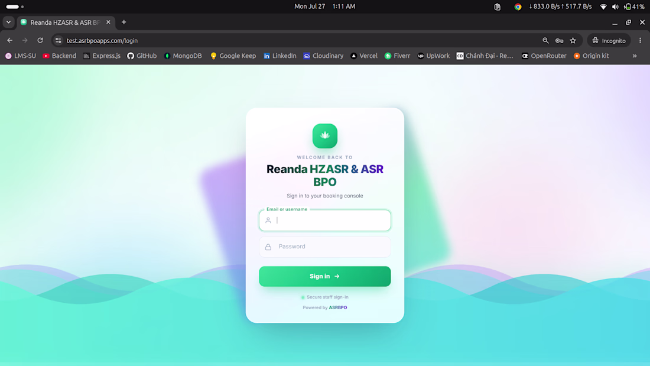Open the Cloudinary bookmark
Image resolution: width=650 pixels, height=366 pixels.
coord(323,56)
